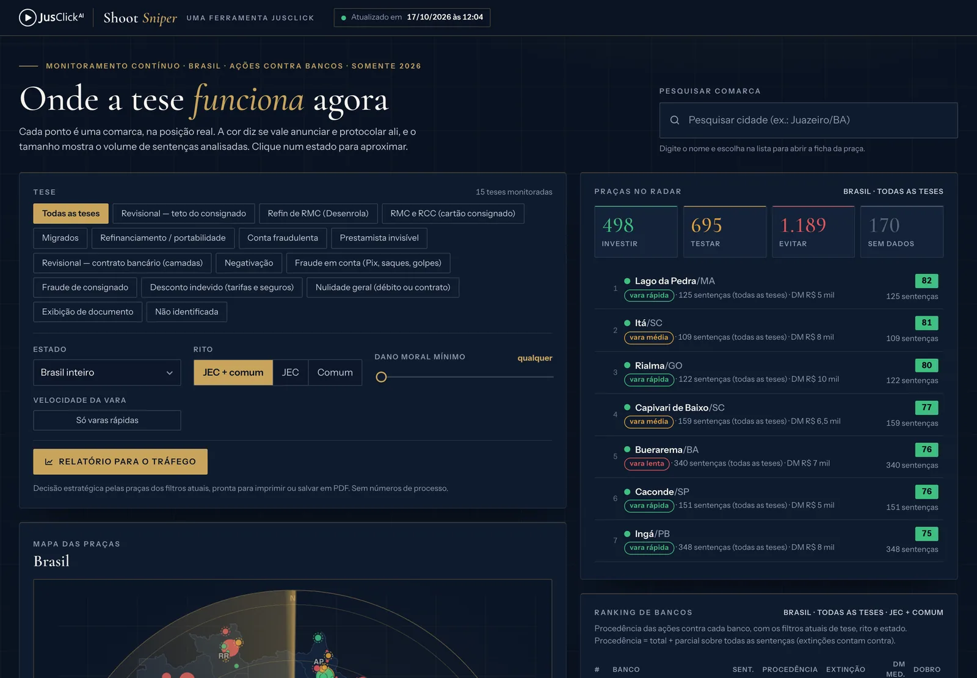This screenshot has width=977, height=678.
Task: Click the JusClick play logo icon
Action: tap(27, 18)
